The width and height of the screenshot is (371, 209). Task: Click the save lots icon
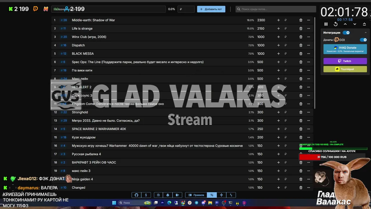pos(158,195)
